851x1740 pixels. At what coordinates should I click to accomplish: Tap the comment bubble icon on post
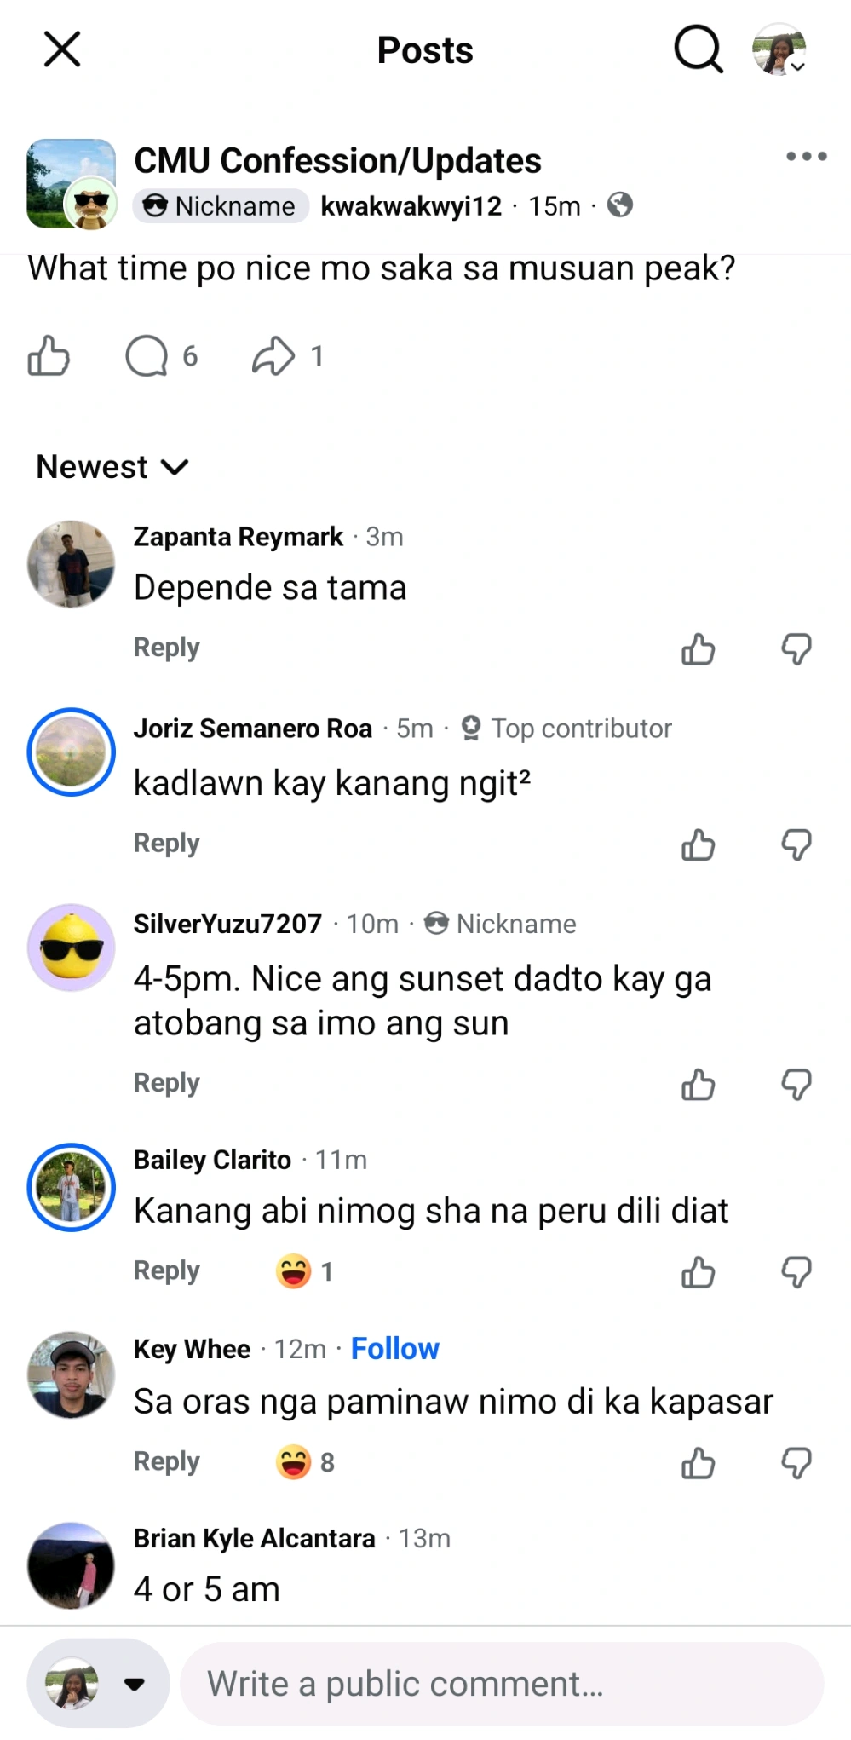[x=147, y=356]
